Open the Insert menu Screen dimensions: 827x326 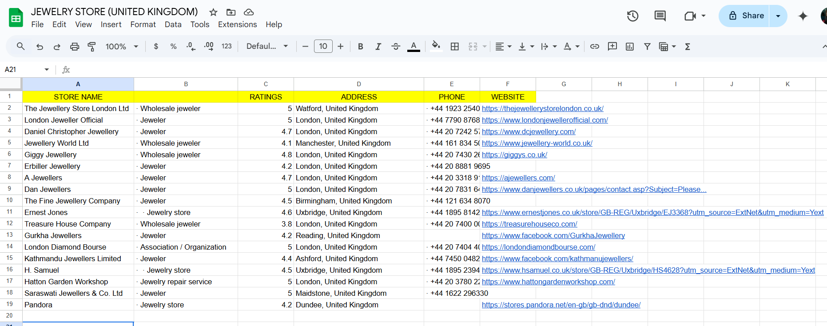click(111, 24)
